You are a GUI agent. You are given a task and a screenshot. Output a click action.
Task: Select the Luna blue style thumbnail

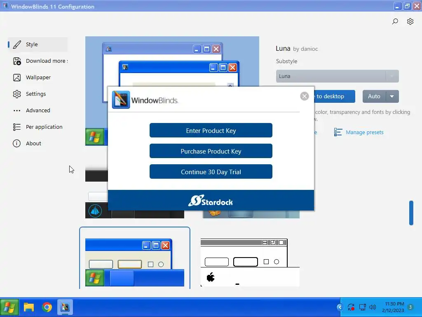(135, 262)
